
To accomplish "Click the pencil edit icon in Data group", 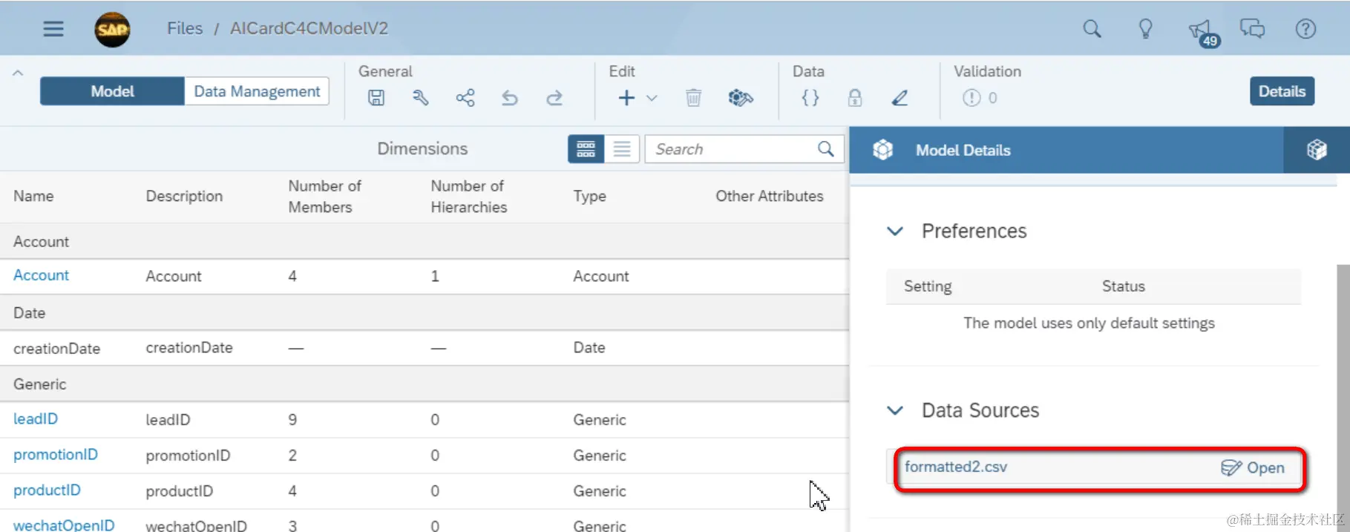I will tap(900, 98).
